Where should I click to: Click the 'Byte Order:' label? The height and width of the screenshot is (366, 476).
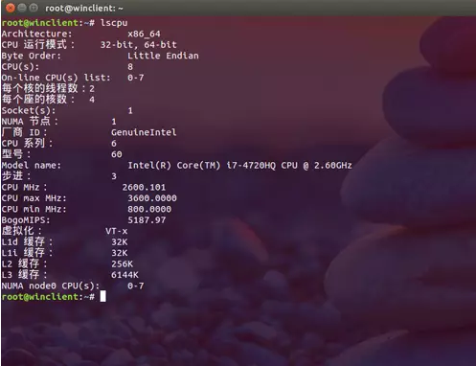point(31,56)
